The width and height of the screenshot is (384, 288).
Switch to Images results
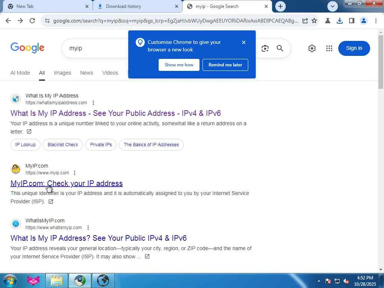pos(62,73)
